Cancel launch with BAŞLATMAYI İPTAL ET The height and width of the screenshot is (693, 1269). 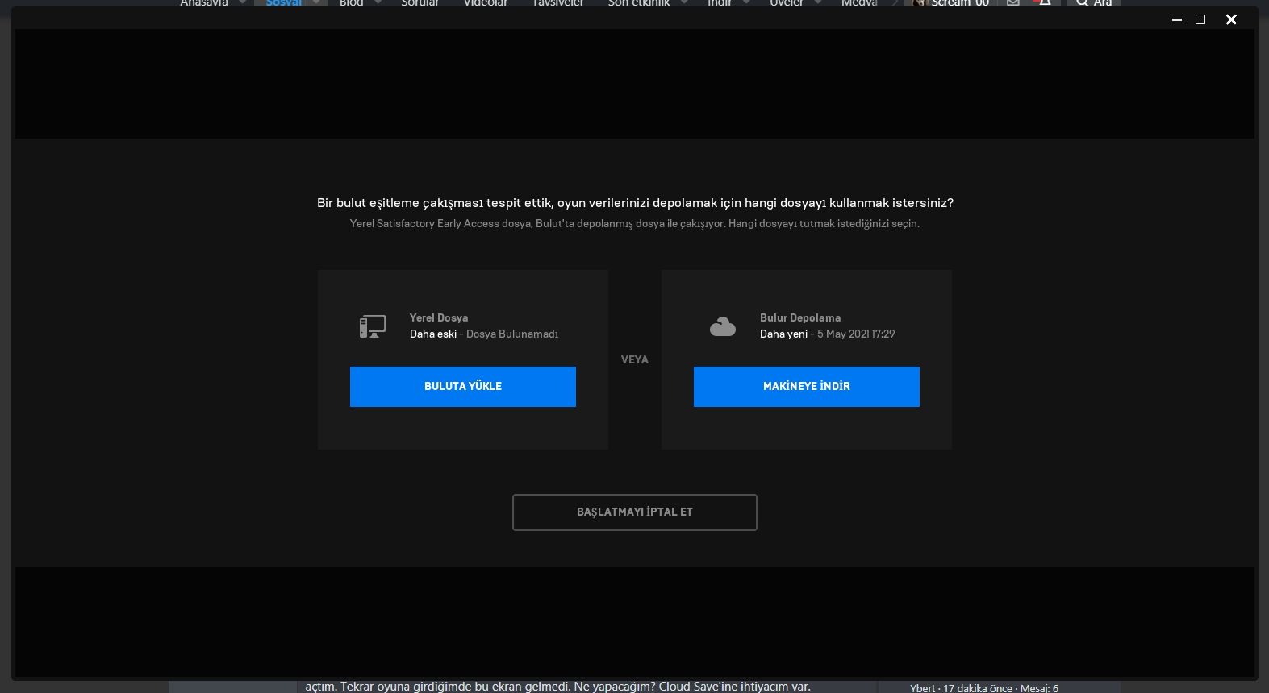[635, 512]
